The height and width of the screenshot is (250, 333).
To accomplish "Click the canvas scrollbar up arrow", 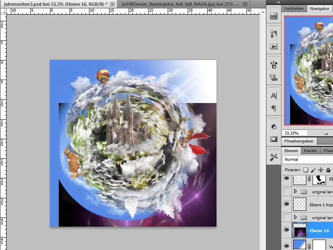I will point(263,12).
